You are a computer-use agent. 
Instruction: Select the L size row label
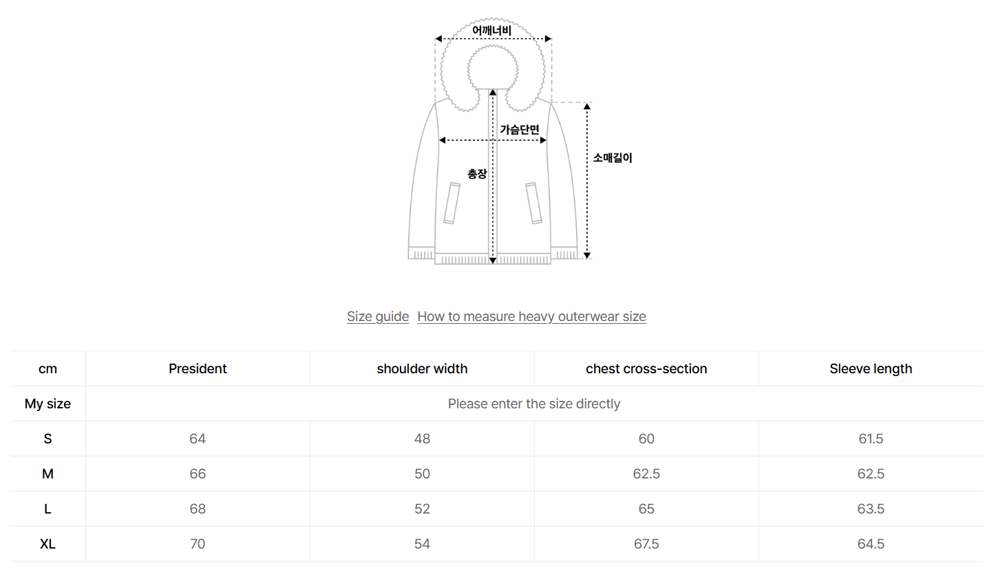pyautogui.click(x=47, y=509)
